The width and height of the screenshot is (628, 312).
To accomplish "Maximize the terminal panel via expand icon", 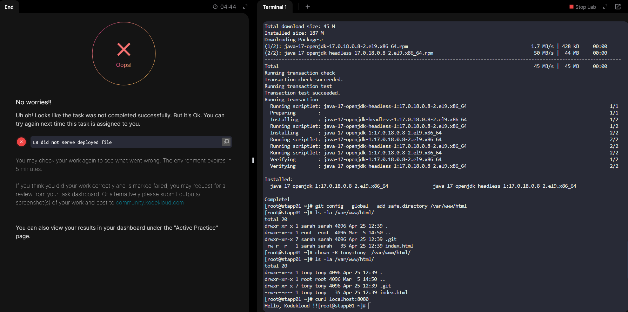I will click(605, 7).
